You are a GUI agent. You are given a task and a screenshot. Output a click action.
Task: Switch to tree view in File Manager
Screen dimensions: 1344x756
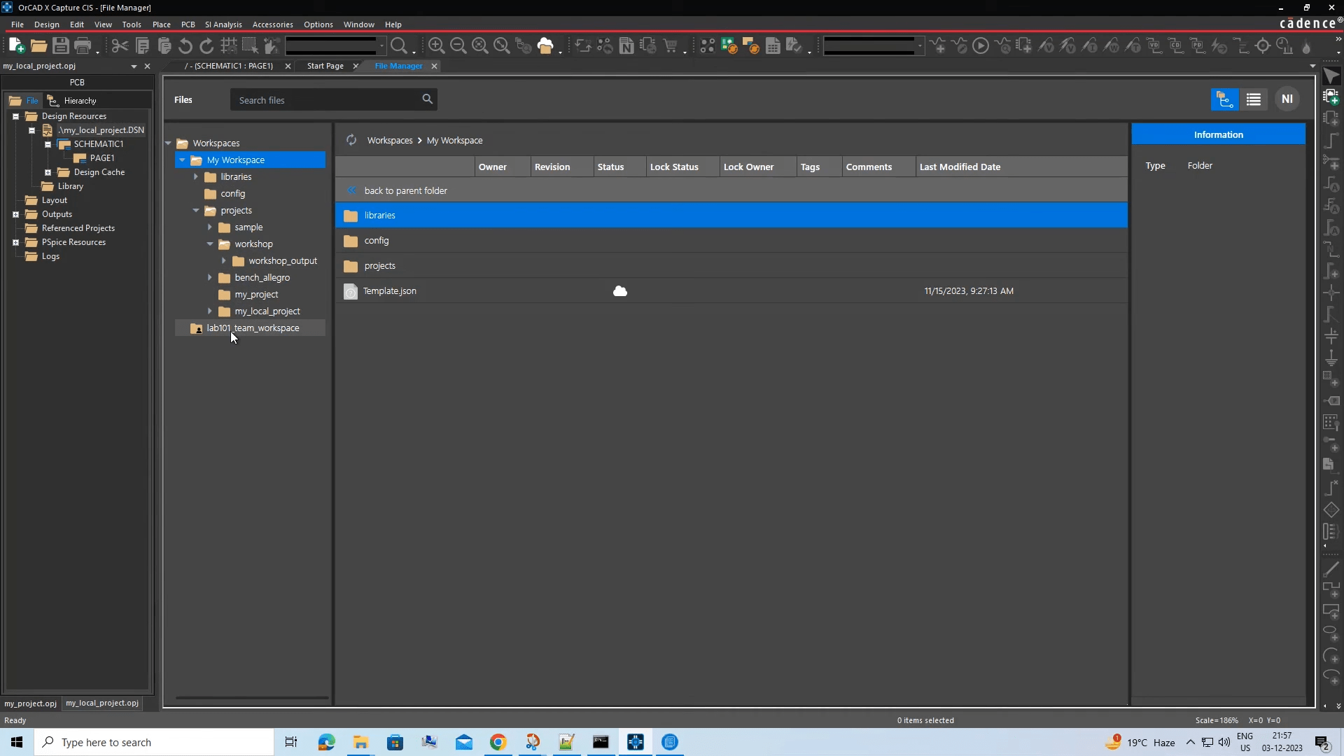[x=1224, y=99]
